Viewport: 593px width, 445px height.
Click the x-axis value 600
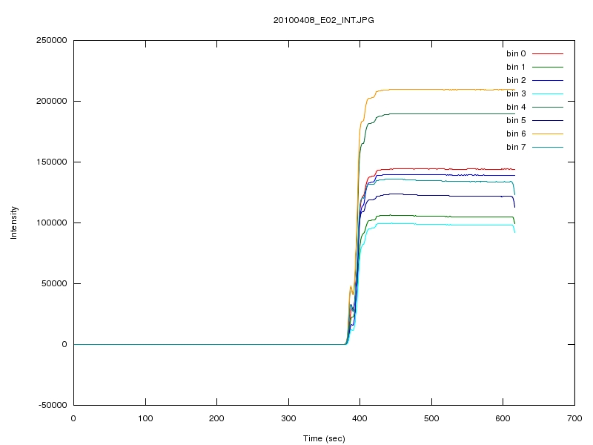pyautogui.click(x=503, y=418)
